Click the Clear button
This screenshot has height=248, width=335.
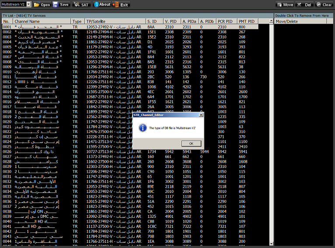[324, 4]
